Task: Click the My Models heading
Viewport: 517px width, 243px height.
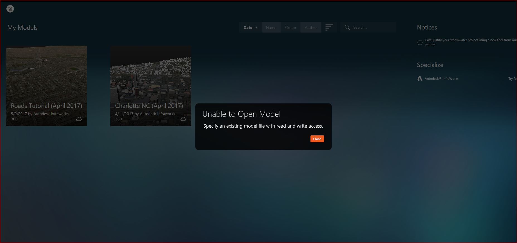Action: (x=23, y=28)
